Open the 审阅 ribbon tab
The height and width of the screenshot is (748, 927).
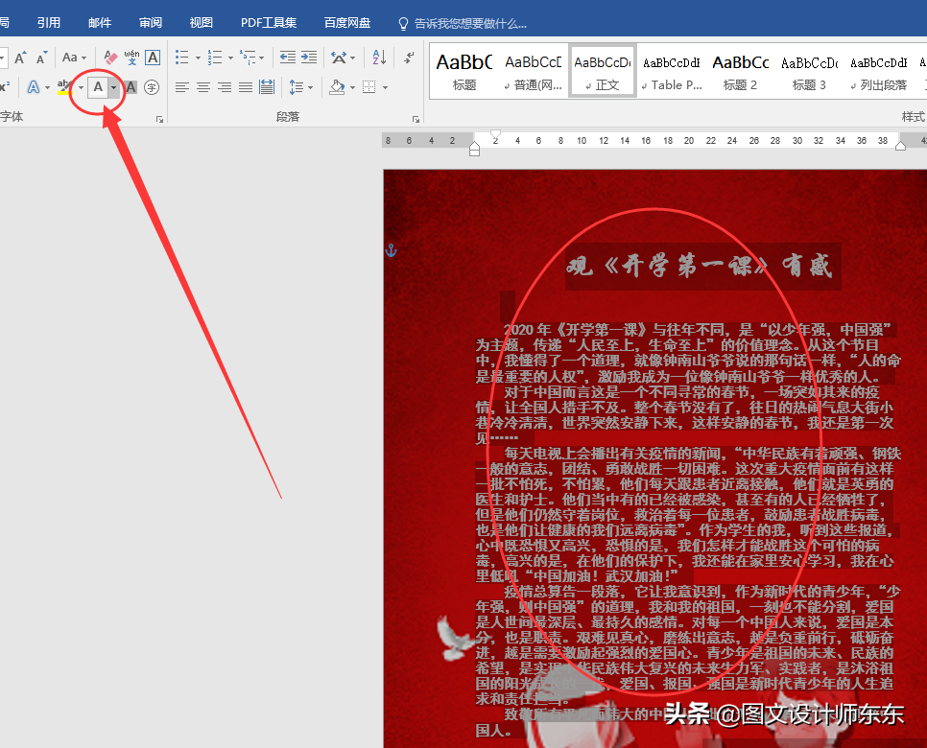pyautogui.click(x=150, y=22)
